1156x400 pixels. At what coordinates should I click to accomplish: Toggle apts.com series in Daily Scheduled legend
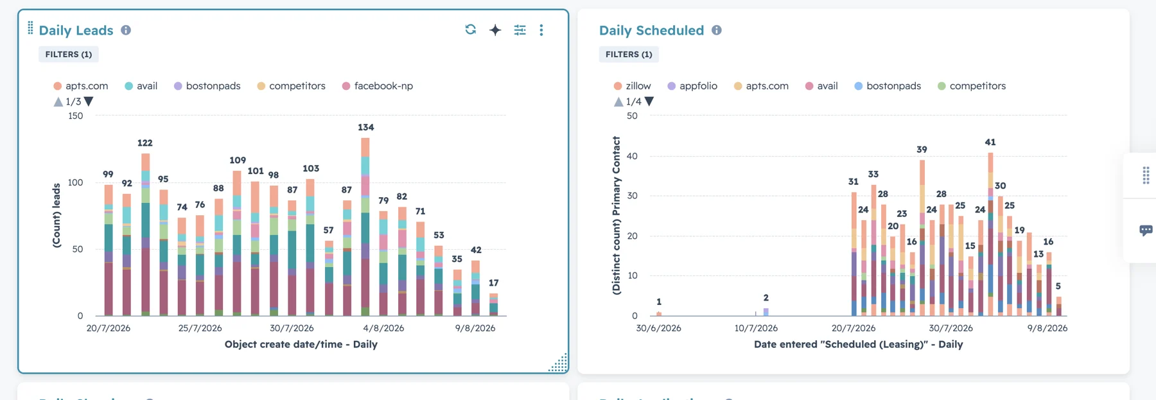pos(761,86)
